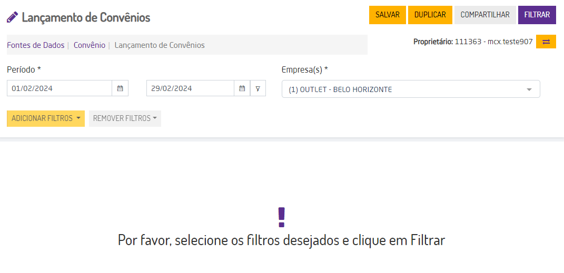Focus the end date field 29/02/2024
564x273 pixels.
[x=190, y=88]
